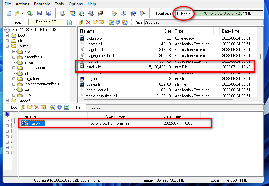Sort image files by Size column header

pyautogui.click(x=159, y=31)
